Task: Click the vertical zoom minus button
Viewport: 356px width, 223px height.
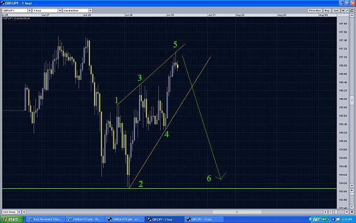Action: 352,207
